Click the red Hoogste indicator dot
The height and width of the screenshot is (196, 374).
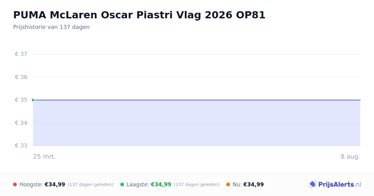[15, 184]
